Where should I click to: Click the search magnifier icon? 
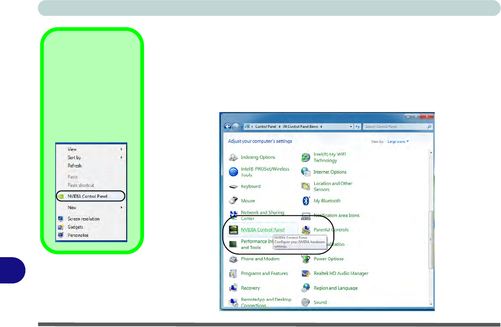click(429, 127)
